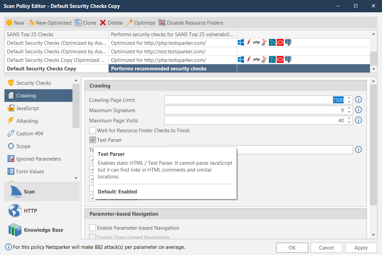Uncheck the Text Parser option
The width and height of the screenshot is (382, 255).
(x=92, y=140)
